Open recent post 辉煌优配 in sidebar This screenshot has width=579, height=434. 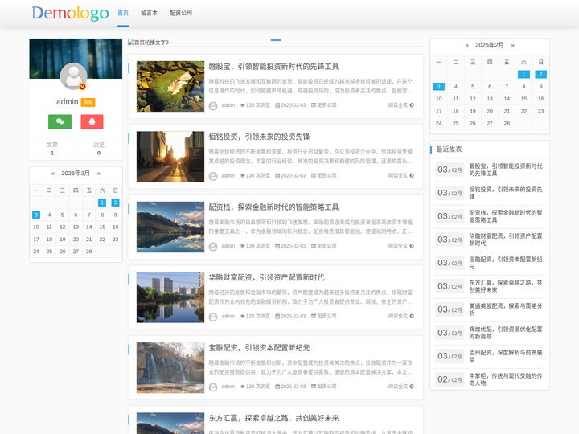coord(506,333)
